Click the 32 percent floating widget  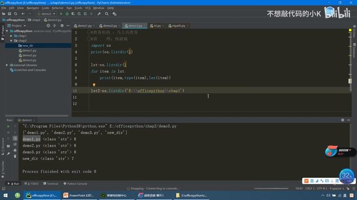pyautogui.click(x=346, y=176)
